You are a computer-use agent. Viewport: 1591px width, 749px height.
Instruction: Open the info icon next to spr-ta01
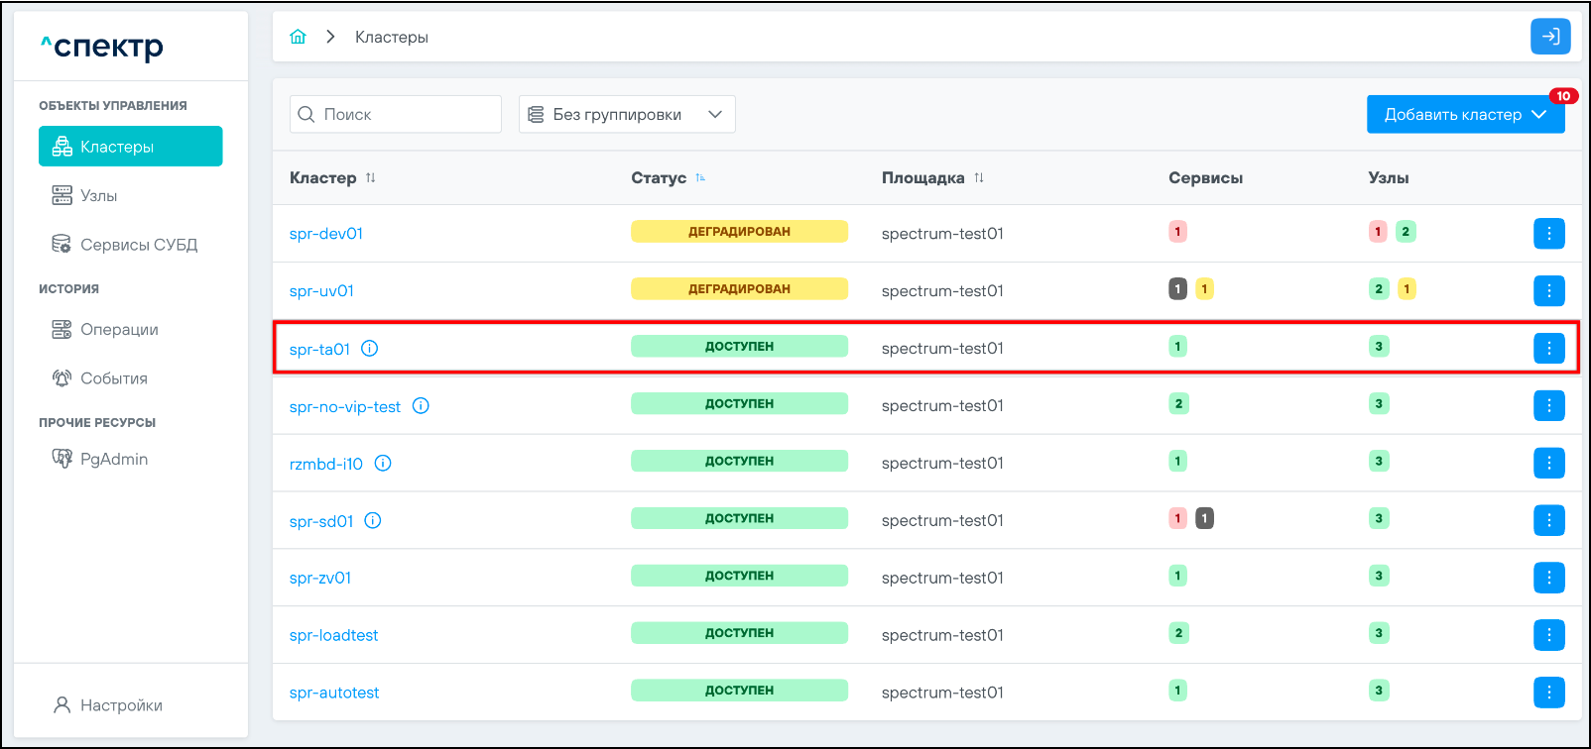pyautogui.click(x=370, y=349)
